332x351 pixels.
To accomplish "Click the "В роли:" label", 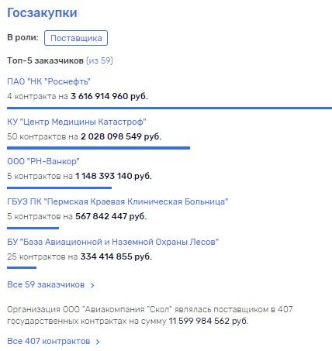I will coord(22,37).
